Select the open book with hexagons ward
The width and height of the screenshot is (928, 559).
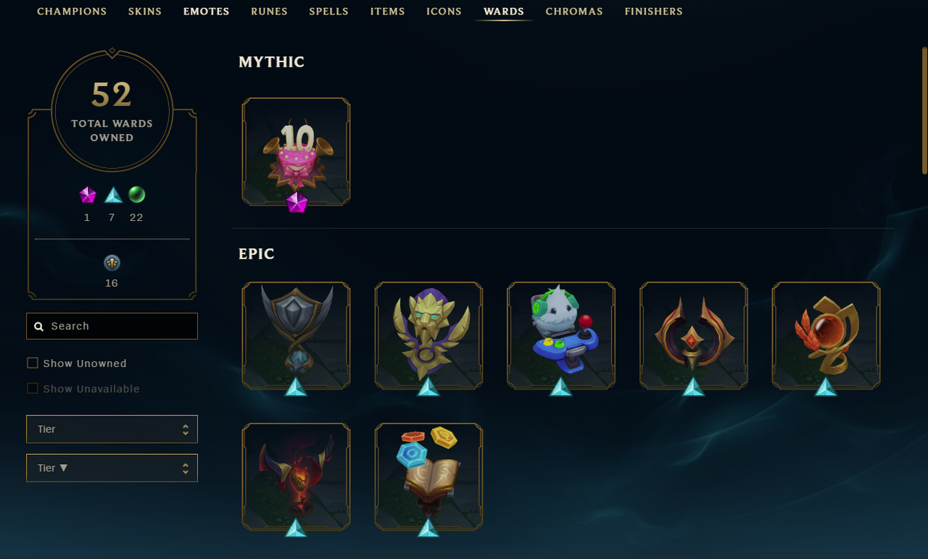pos(428,476)
